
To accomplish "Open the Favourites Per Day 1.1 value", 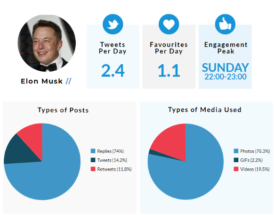I will 169,71.
